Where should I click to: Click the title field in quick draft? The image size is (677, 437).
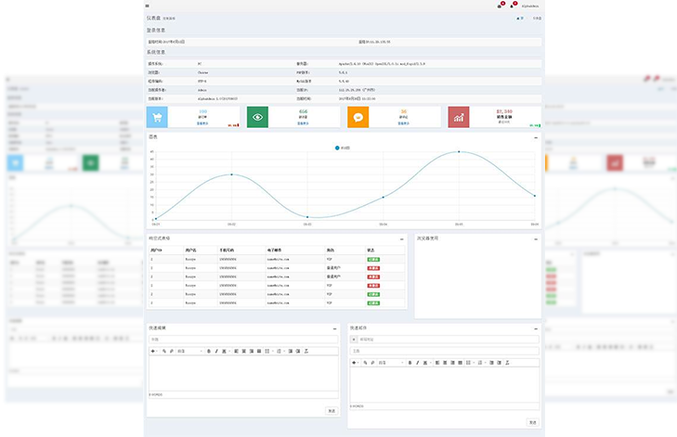pyautogui.click(x=243, y=339)
